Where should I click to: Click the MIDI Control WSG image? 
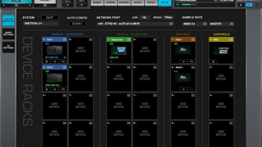click(221, 50)
